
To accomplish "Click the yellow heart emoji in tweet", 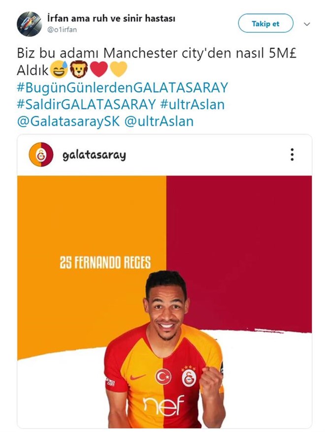I will click(119, 69).
